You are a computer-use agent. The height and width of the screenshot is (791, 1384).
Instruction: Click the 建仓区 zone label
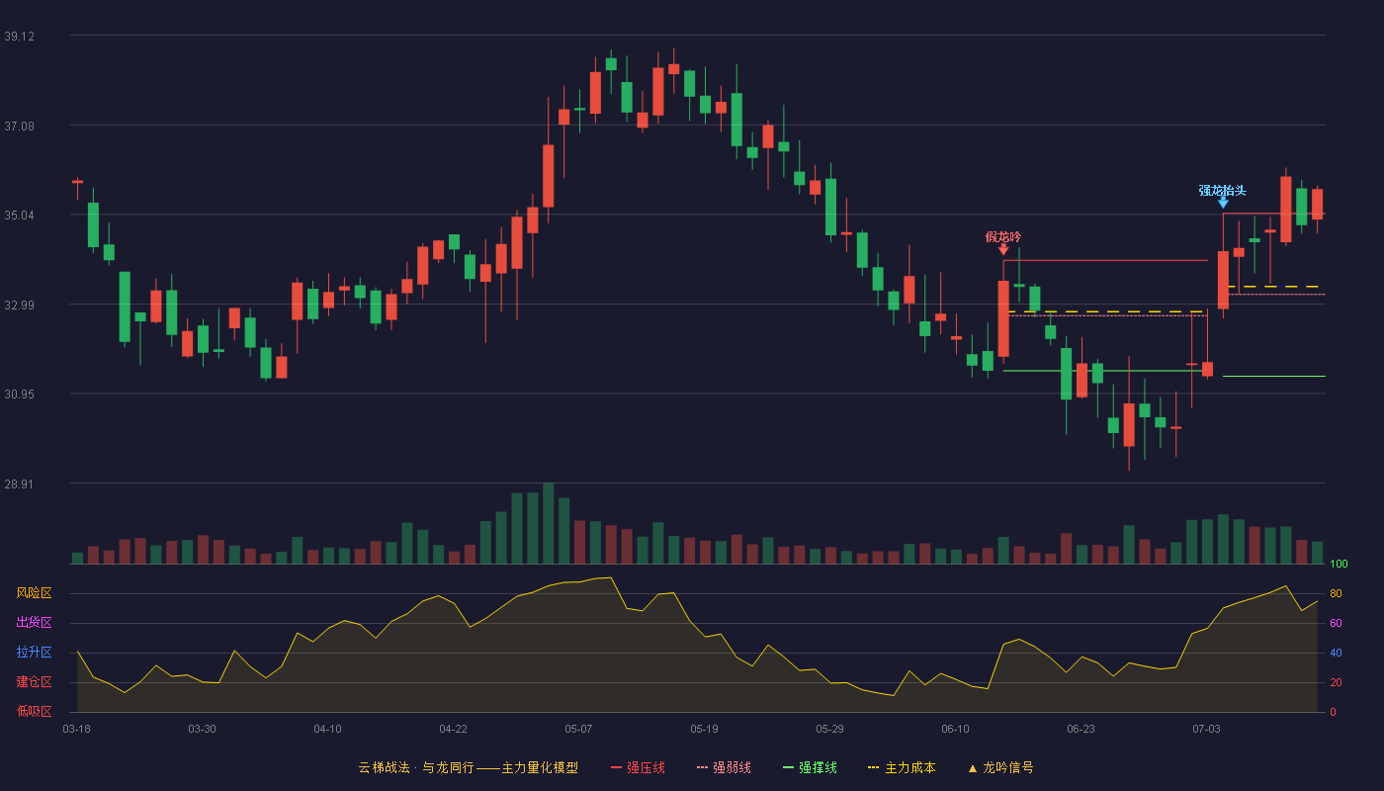click(x=34, y=682)
